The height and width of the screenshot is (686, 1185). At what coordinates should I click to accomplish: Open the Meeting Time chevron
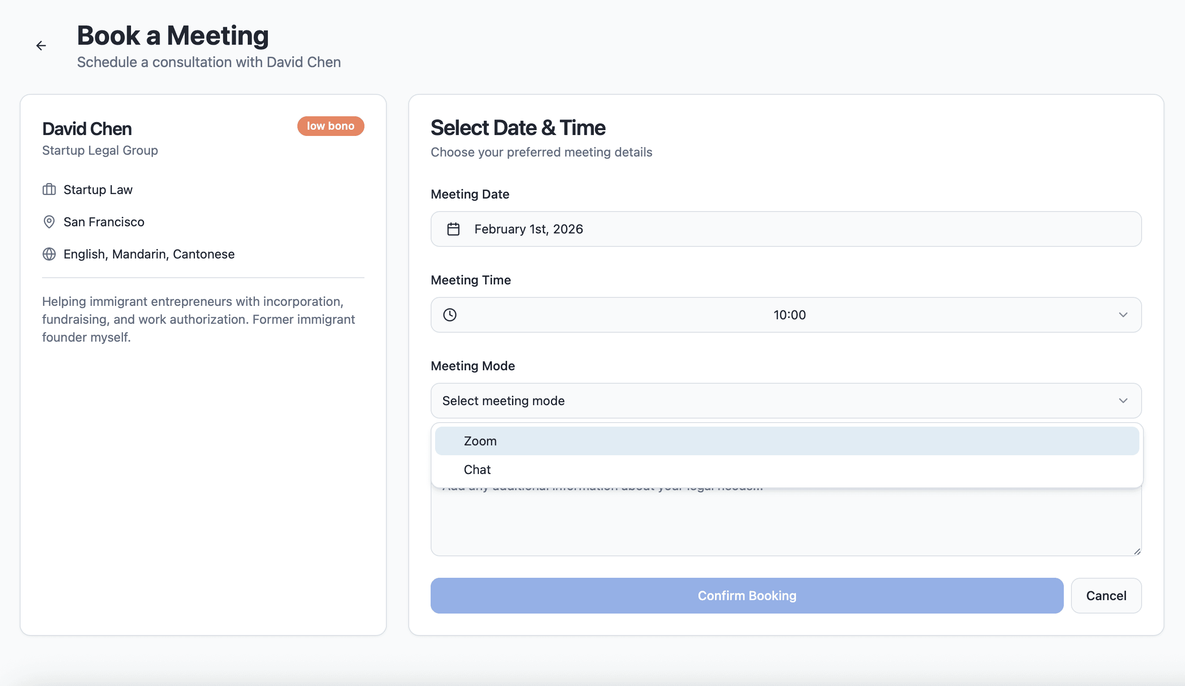point(1122,314)
